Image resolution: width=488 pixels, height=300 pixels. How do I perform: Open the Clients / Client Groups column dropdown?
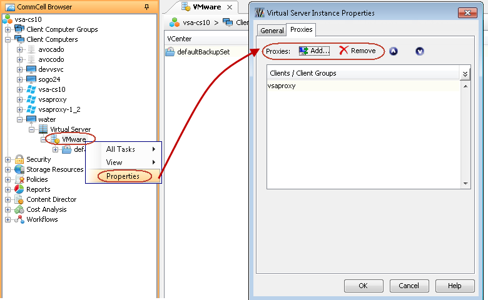click(465, 74)
